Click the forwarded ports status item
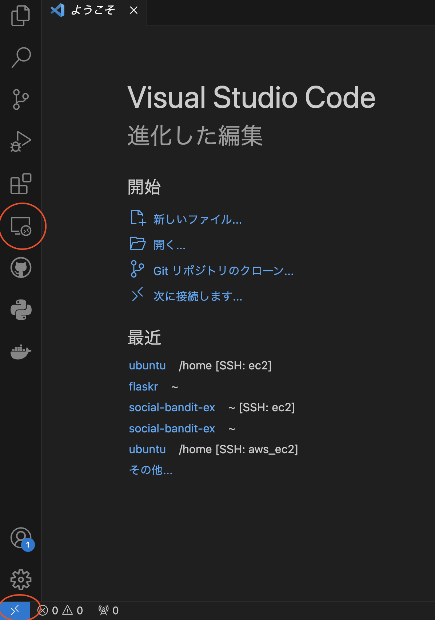This screenshot has width=435, height=620. [x=108, y=611]
